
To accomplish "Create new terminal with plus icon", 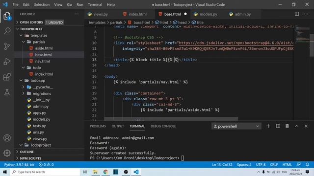I will 268,126.
